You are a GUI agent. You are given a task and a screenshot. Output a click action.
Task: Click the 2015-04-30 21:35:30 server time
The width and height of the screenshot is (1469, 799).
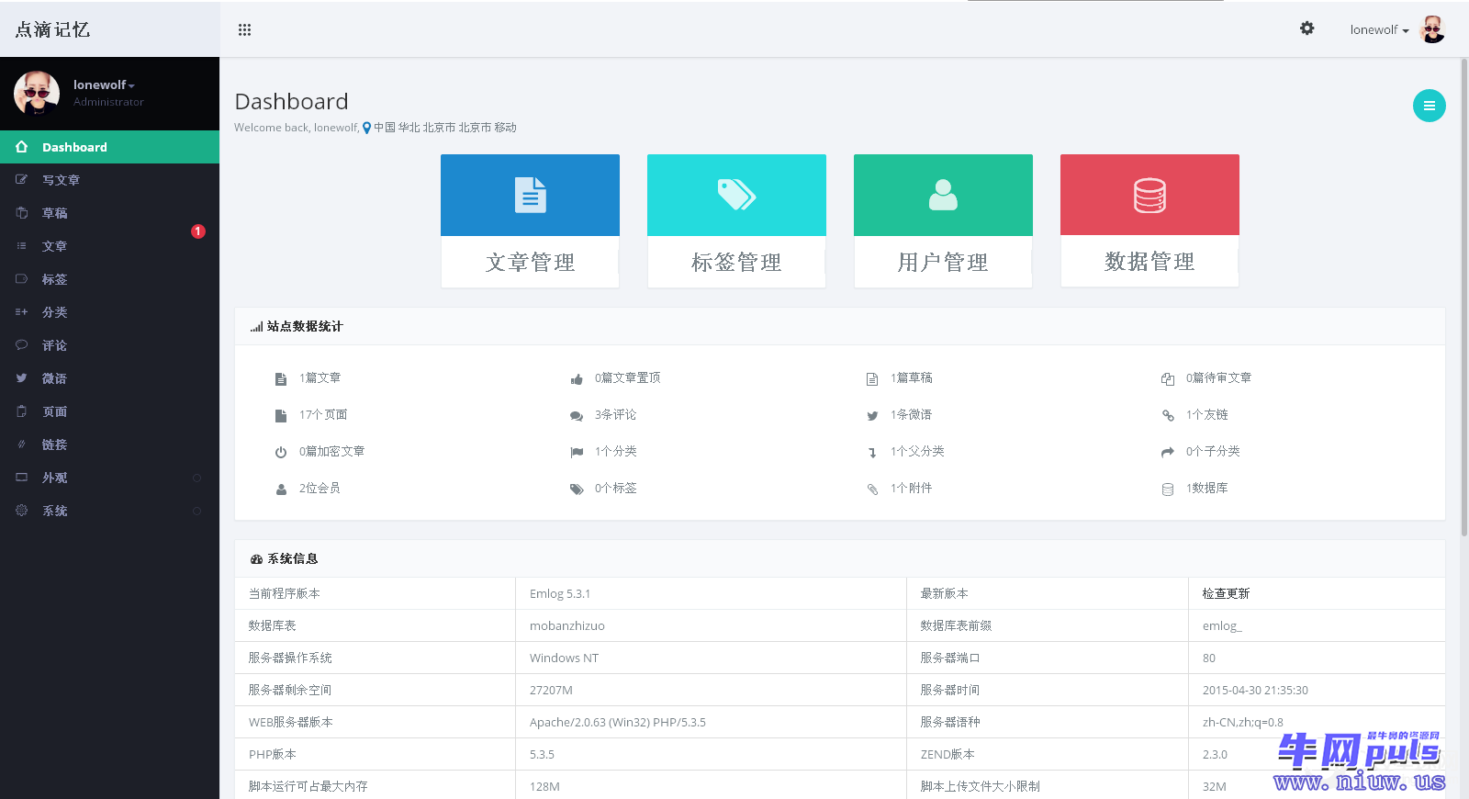(x=1255, y=690)
